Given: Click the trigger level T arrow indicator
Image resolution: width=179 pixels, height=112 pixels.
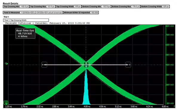Looking at the screenshot, I should (6, 64).
